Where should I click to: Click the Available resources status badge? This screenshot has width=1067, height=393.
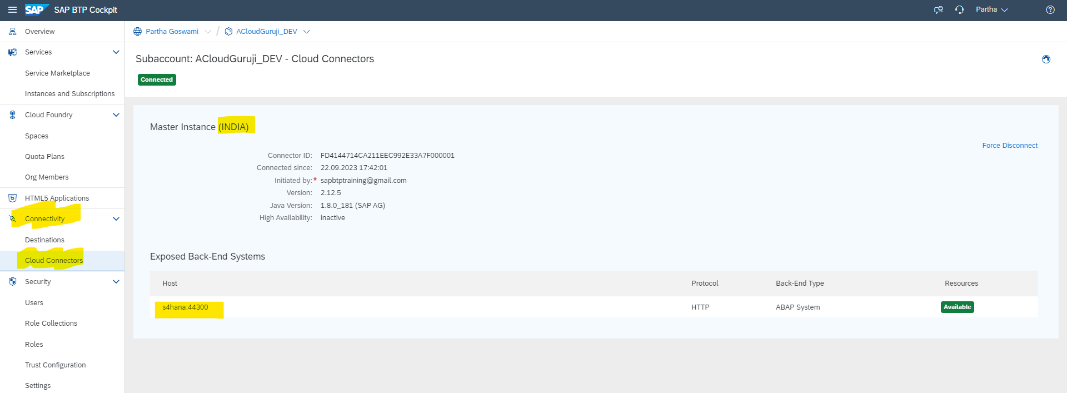(x=957, y=307)
